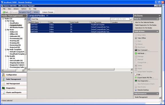Collapse the By State tree branch
This screenshot has width=165, height=105.
(x=6, y=30)
